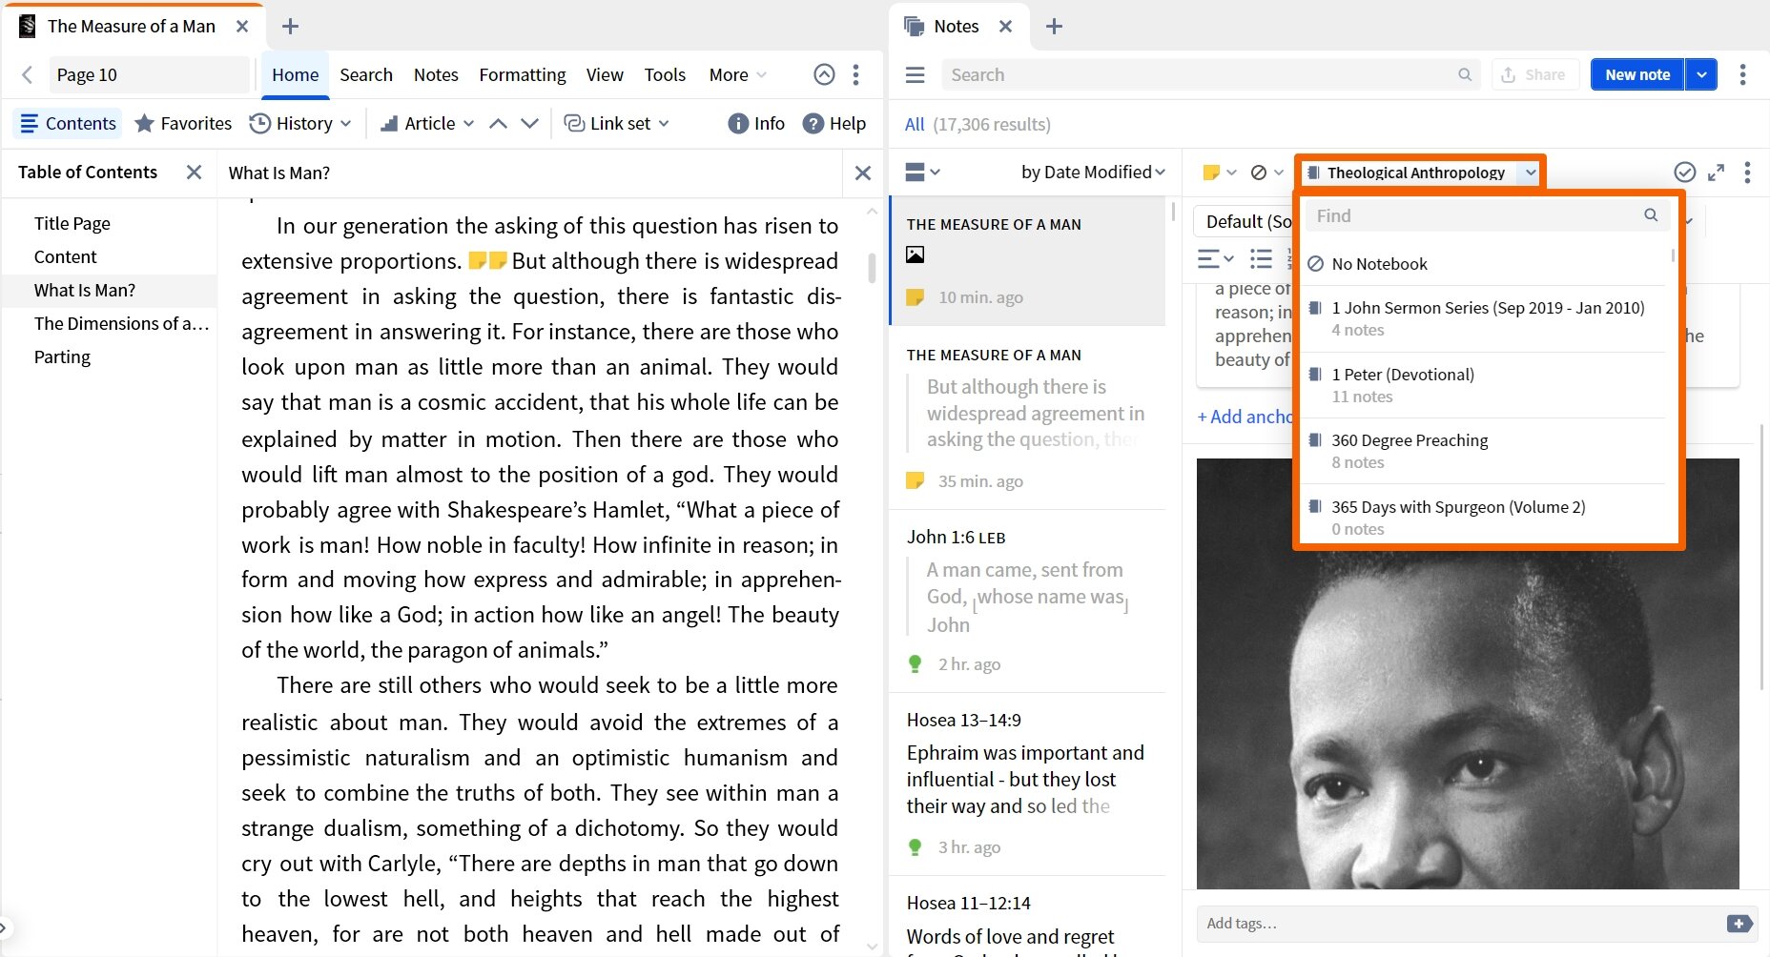Viewport: 1770px width, 957px height.
Task: Change sort by Date Modified
Action: [1093, 173]
